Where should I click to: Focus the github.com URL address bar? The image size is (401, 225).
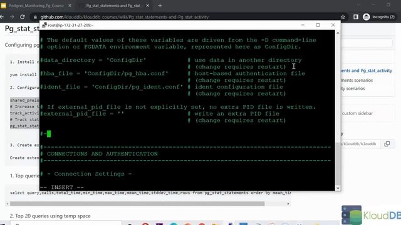pyautogui.click(x=124, y=17)
